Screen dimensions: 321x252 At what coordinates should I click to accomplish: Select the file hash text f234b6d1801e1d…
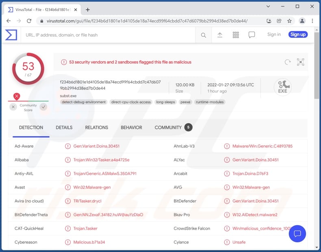pos(111,85)
